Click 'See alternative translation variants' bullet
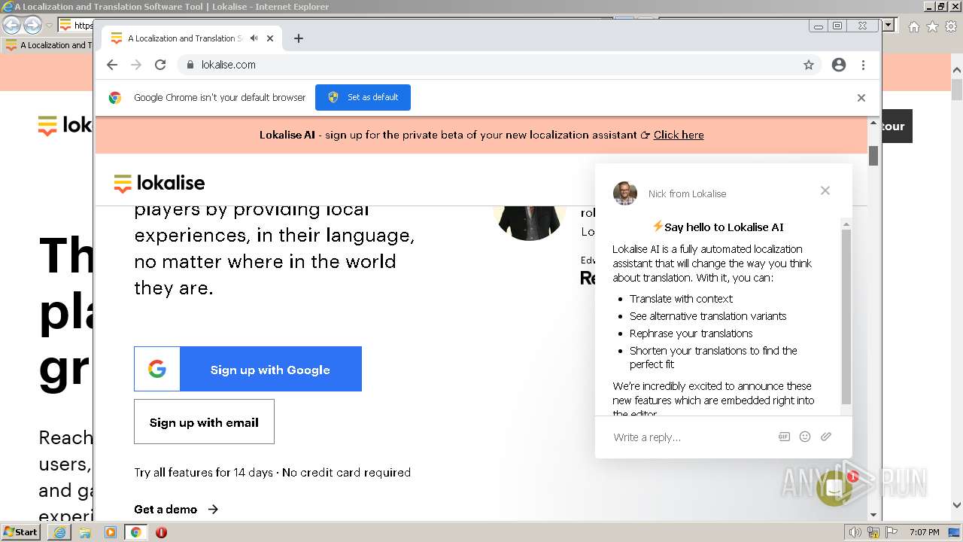963x542 pixels. [x=708, y=316]
